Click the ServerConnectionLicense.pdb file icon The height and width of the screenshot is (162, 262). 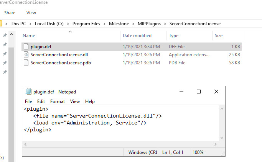pyautogui.click(x=26, y=62)
